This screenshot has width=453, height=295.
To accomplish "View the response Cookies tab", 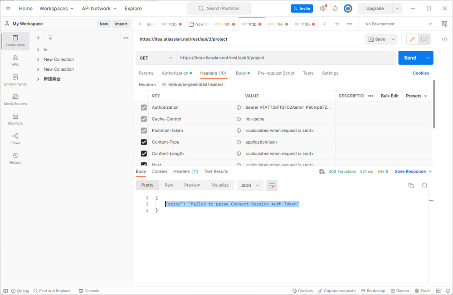I will [160, 171].
